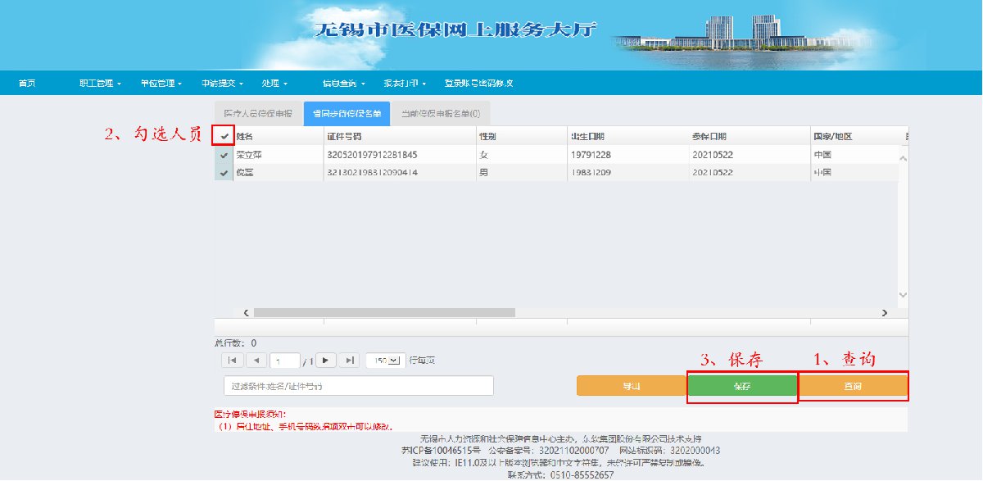Screen dimensions: 983x481
Task: Expand the 信息查询 menu
Action: coord(343,84)
